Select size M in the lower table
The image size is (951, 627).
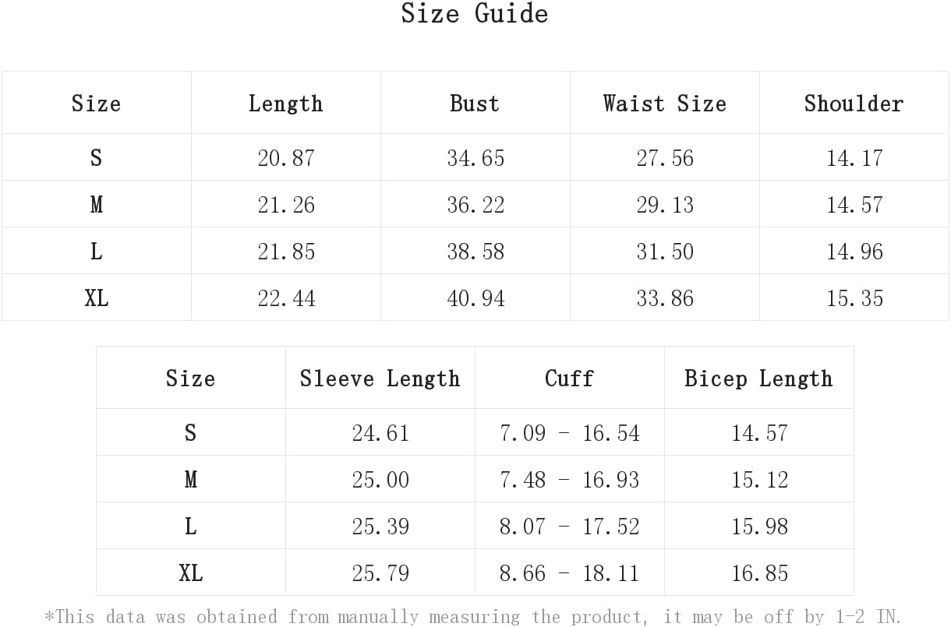click(190, 479)
